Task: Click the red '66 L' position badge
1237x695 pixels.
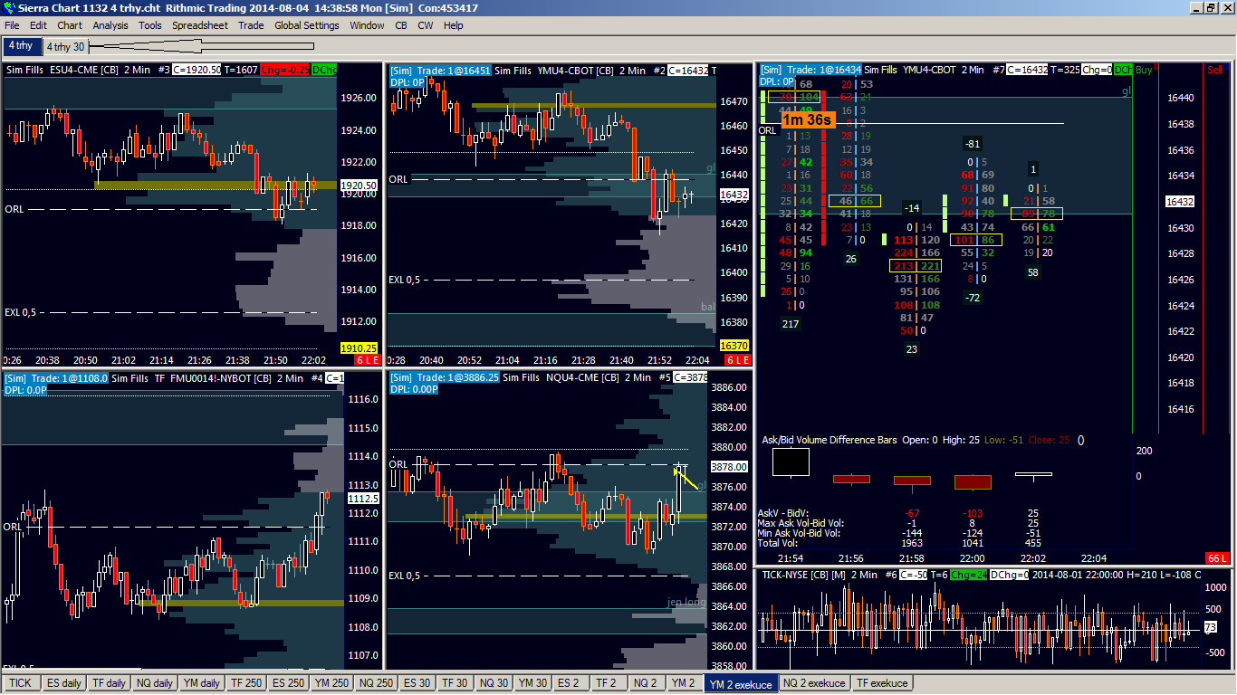Action: 1217,558
